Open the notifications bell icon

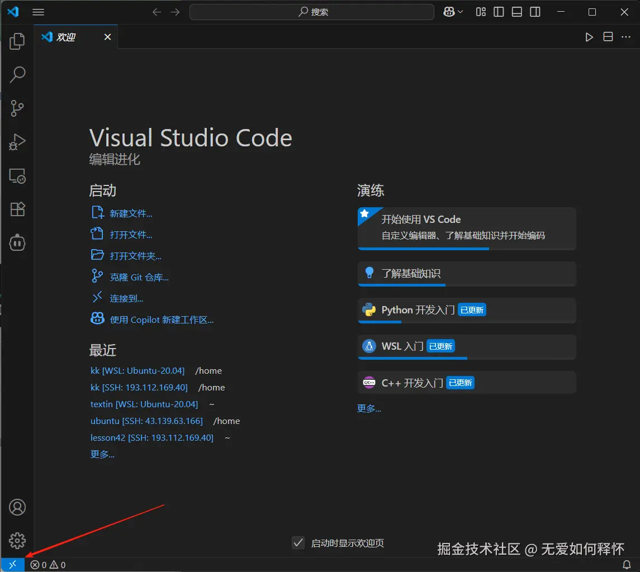pos(627,565)
